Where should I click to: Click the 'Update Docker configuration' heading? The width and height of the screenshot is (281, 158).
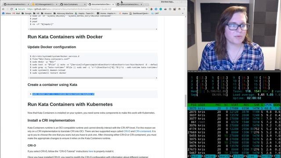click(52, 47)
